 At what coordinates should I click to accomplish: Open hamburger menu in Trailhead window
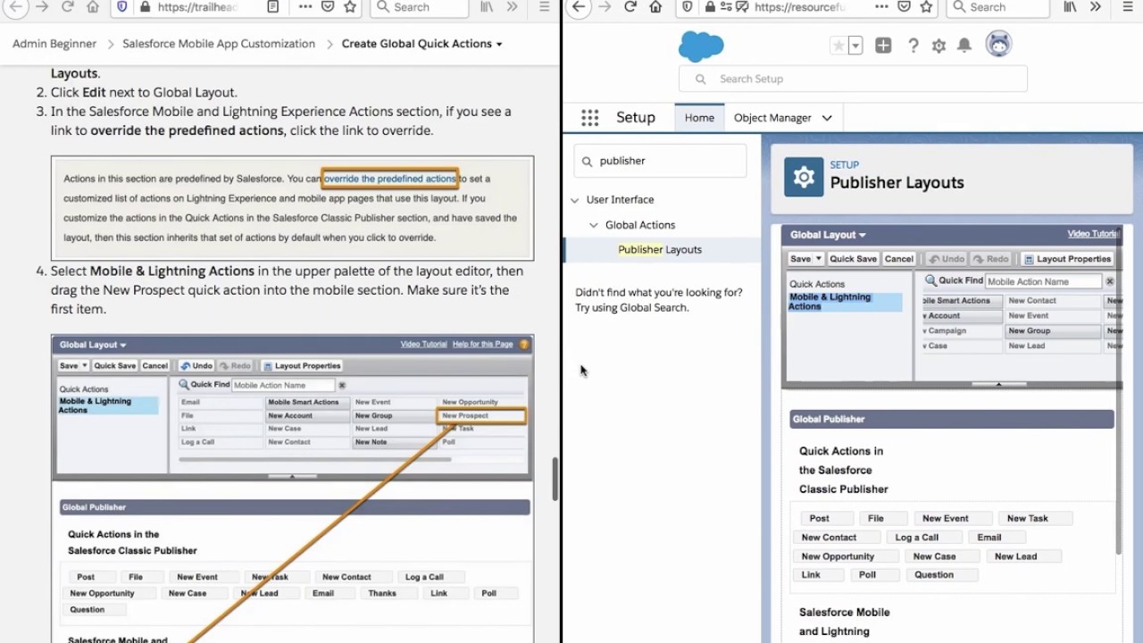tap(544, 7)
